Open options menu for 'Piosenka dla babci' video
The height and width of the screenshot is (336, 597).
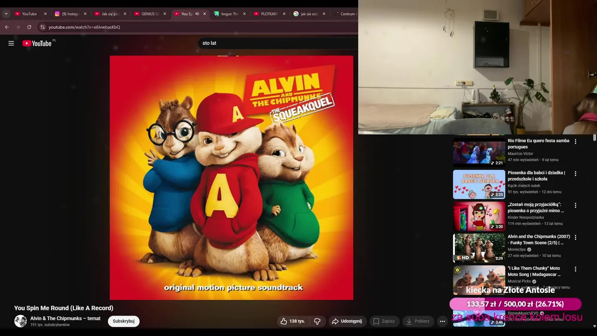coord(576,173)
